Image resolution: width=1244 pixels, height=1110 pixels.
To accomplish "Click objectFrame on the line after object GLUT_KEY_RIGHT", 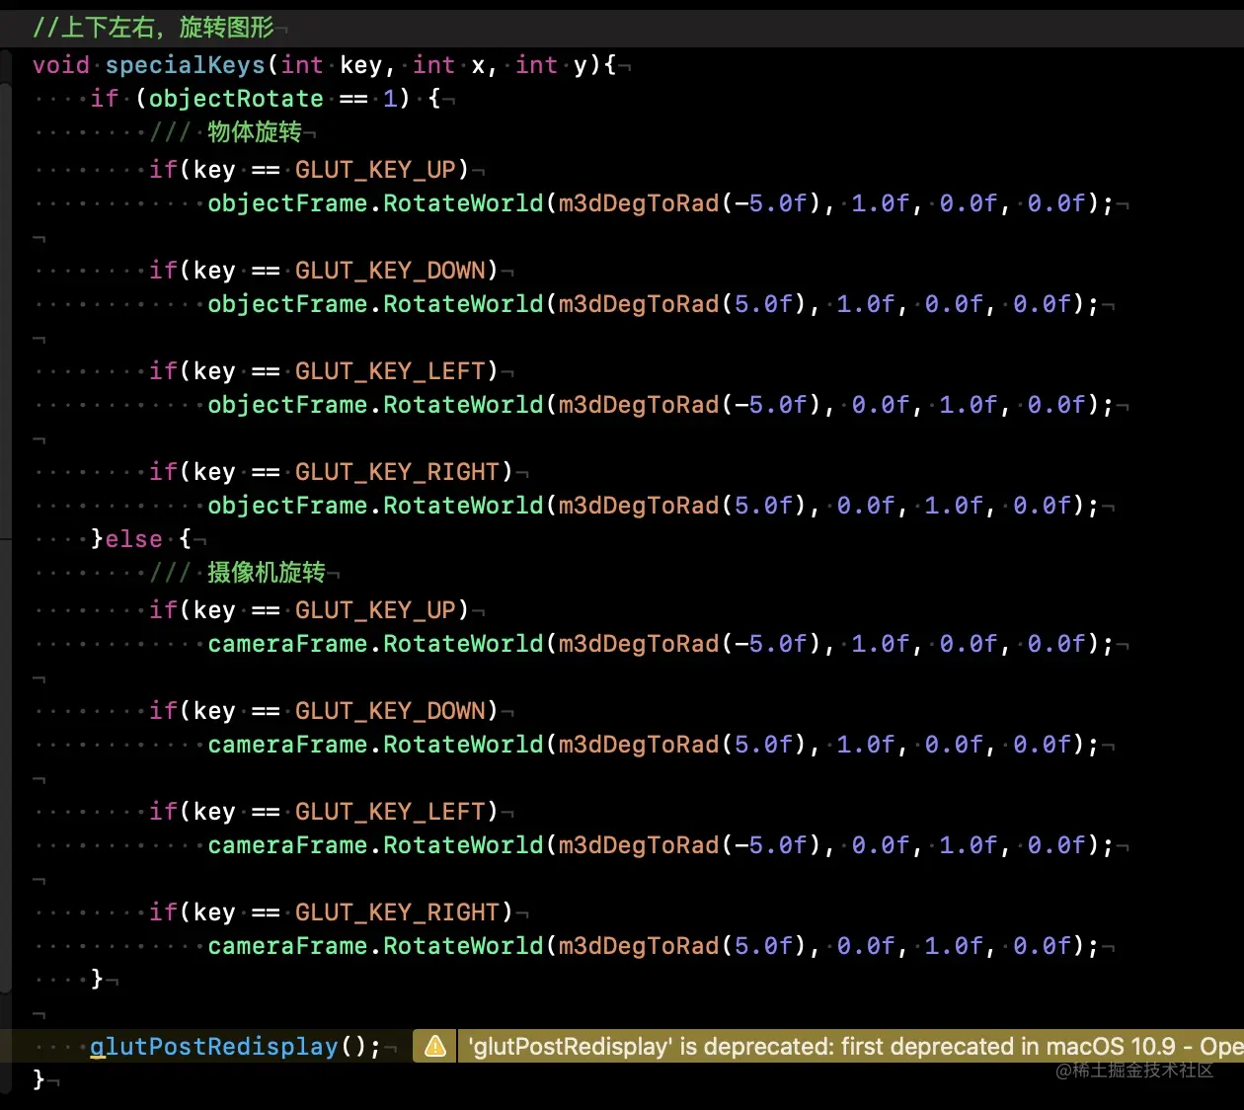I will (287, 506).
